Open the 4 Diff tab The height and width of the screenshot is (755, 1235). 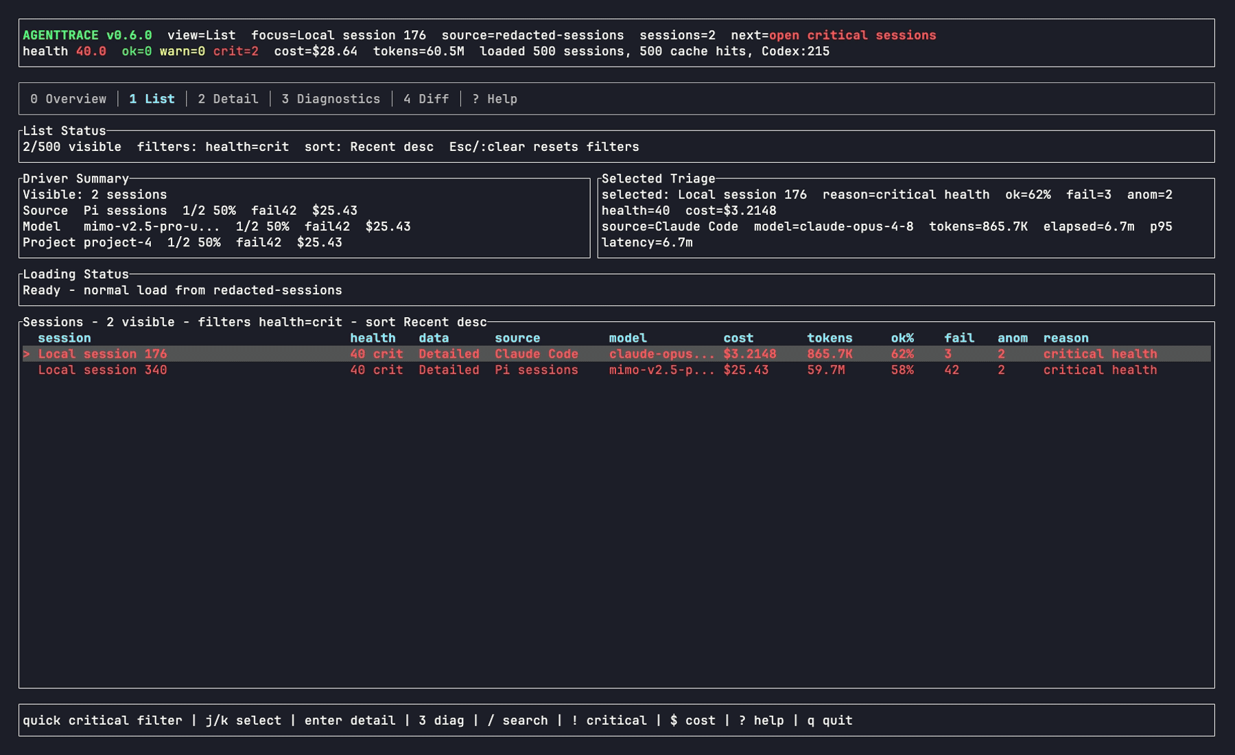point(426,99)
